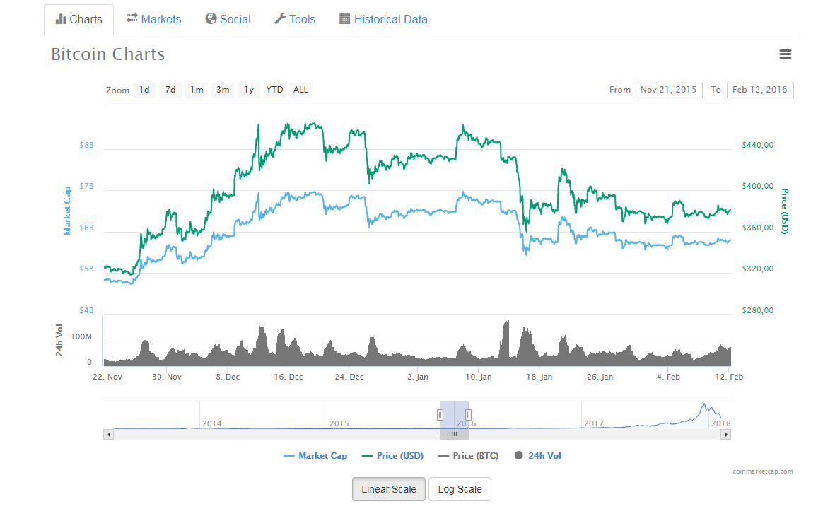Click the navigator scroll right arrow

tap(725, 435)
